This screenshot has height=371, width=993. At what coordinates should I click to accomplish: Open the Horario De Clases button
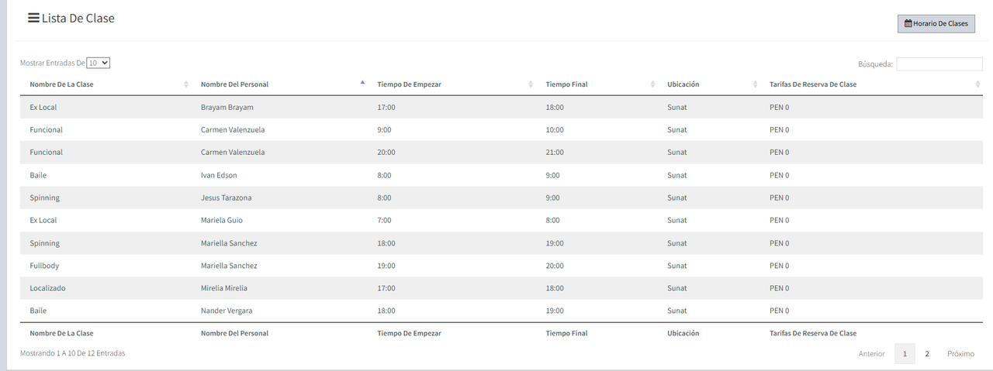pyautogui.click(x=936, y=23)
